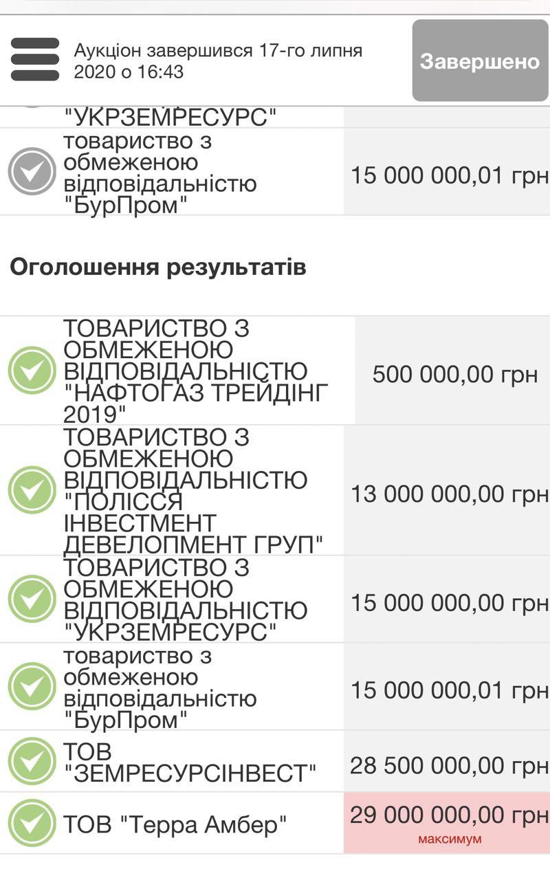Click green checkmark for ПОЛІССЯ ІНВЕСТМЕНТ ДЕВЕЛОПМЕНТ ГРУП

32,490
